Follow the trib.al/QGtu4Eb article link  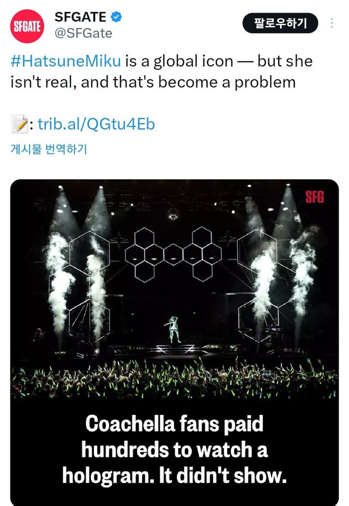pos(96,125)
